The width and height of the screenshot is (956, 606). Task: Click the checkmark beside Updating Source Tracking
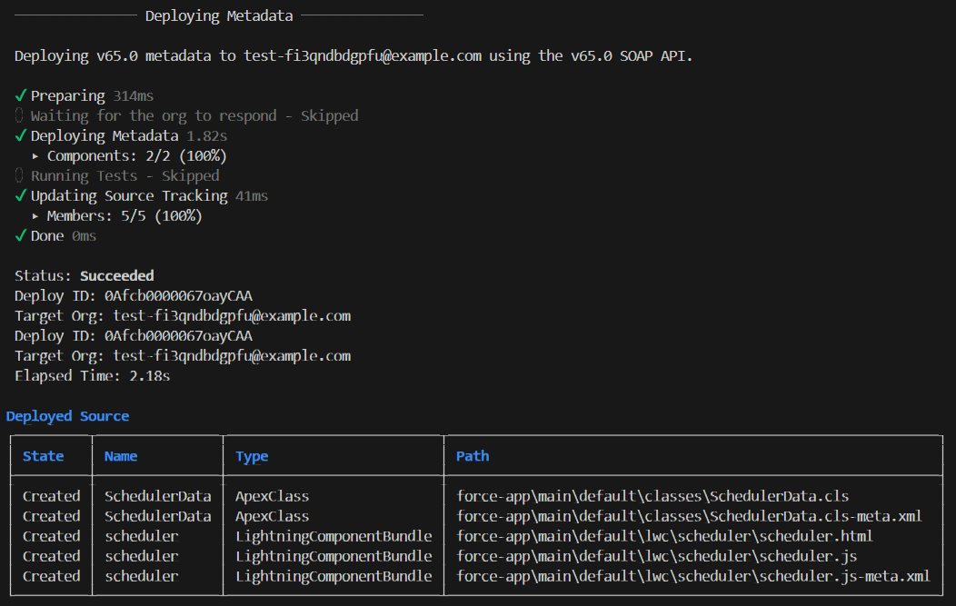[x=21, y=195]
